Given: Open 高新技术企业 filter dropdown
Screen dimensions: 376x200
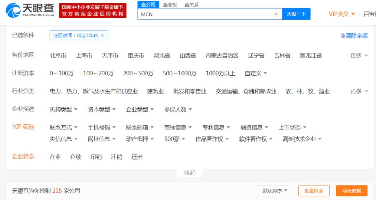Looking at the screenshot, I should (x=302, y=139).
